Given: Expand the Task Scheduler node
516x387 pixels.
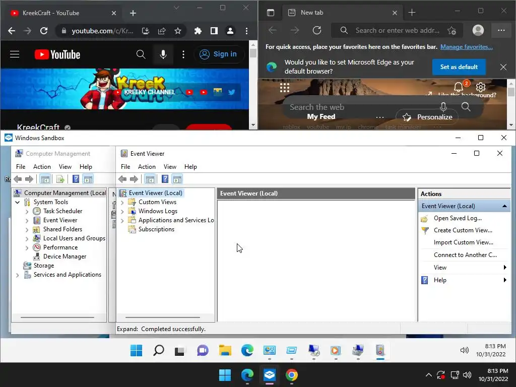Looking at the screenshot, I should click(27, 212).
